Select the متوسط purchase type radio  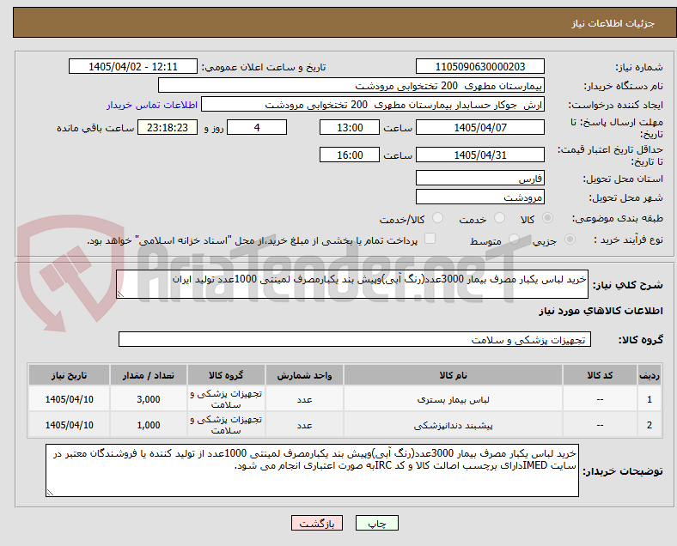point(514,239)
